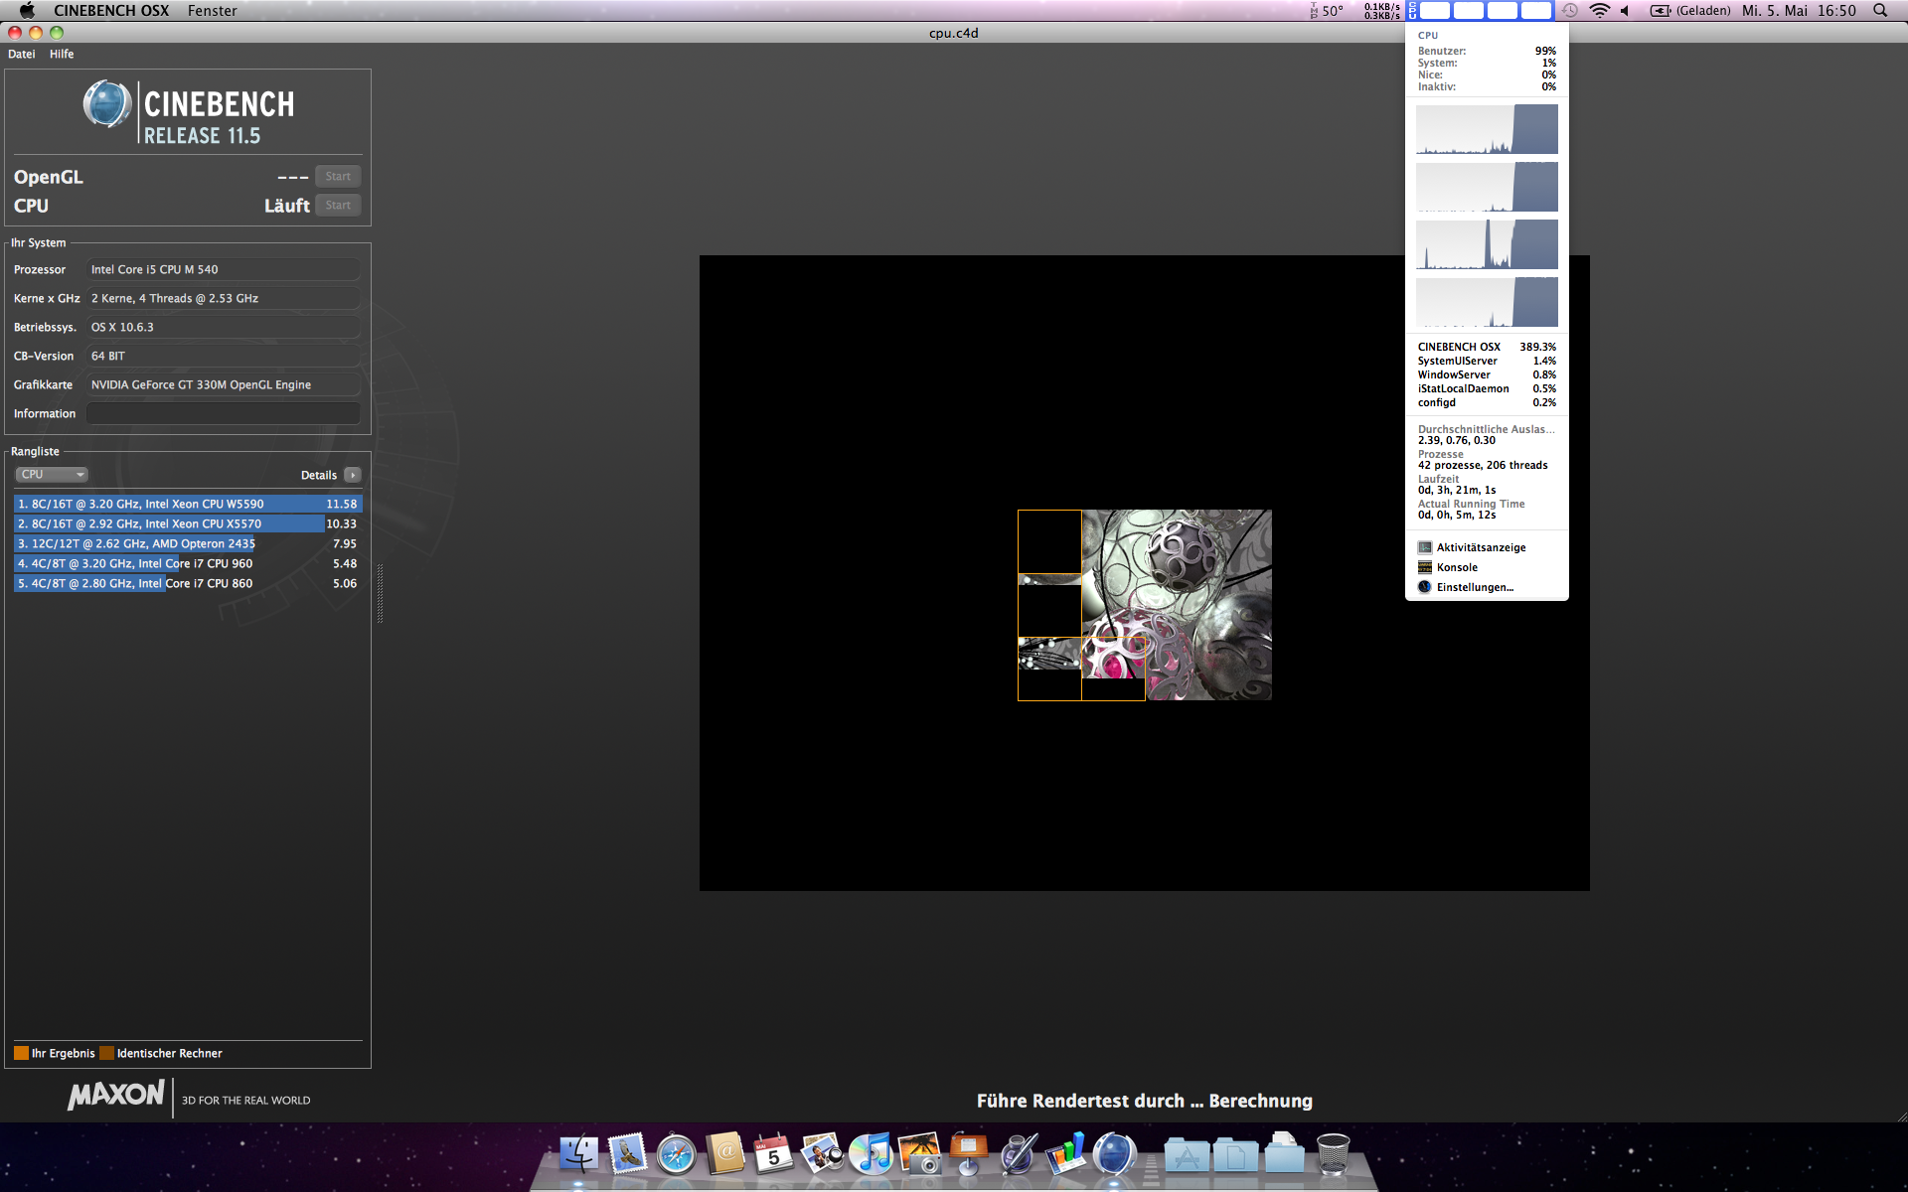
Task: Click SystemUIServer process row
Action: (x=1487, y=361)
